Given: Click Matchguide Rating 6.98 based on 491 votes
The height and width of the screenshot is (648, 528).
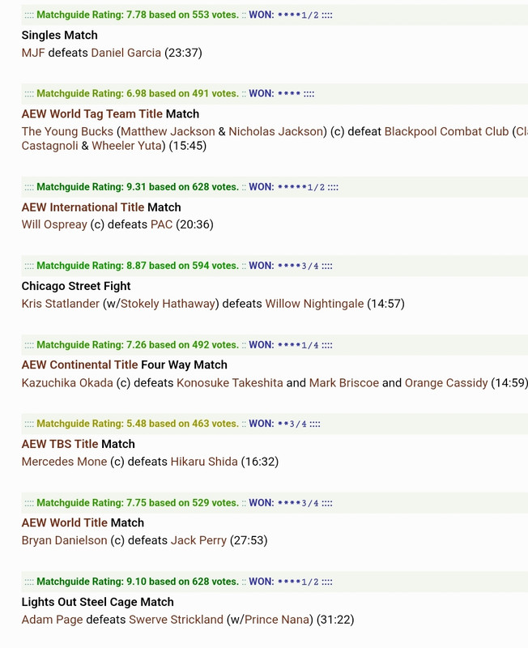Looking at the screenshot, I should click(138, 94).
